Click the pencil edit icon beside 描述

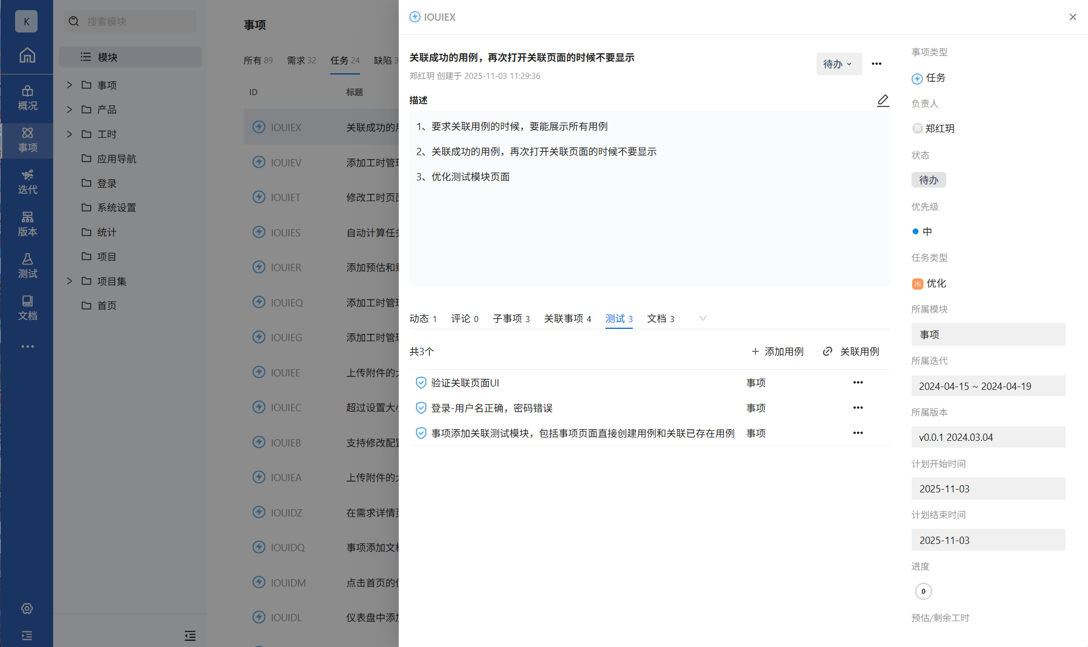tap(882, 100)
